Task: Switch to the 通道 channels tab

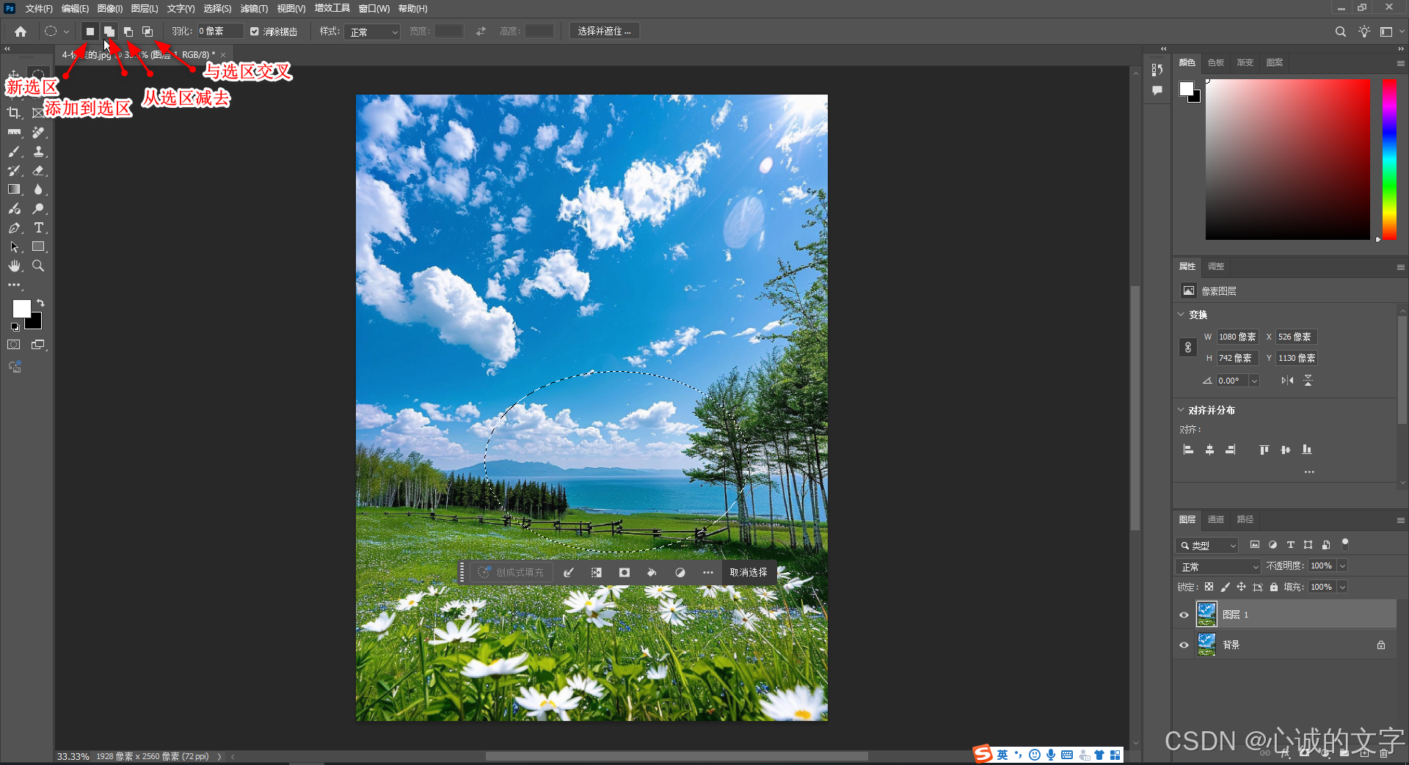Action: 1215,519
